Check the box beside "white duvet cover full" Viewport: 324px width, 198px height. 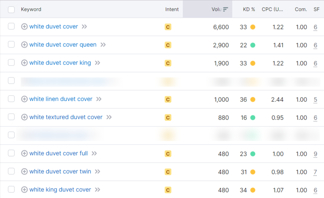11,153
